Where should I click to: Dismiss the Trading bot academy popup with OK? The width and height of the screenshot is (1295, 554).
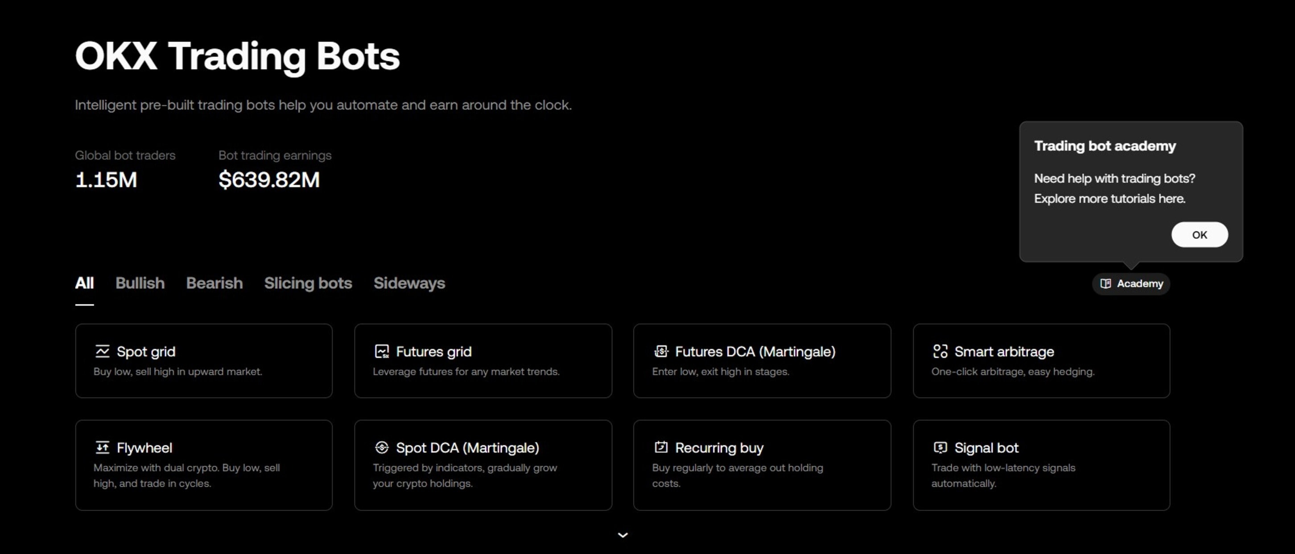pos(1200,234)
